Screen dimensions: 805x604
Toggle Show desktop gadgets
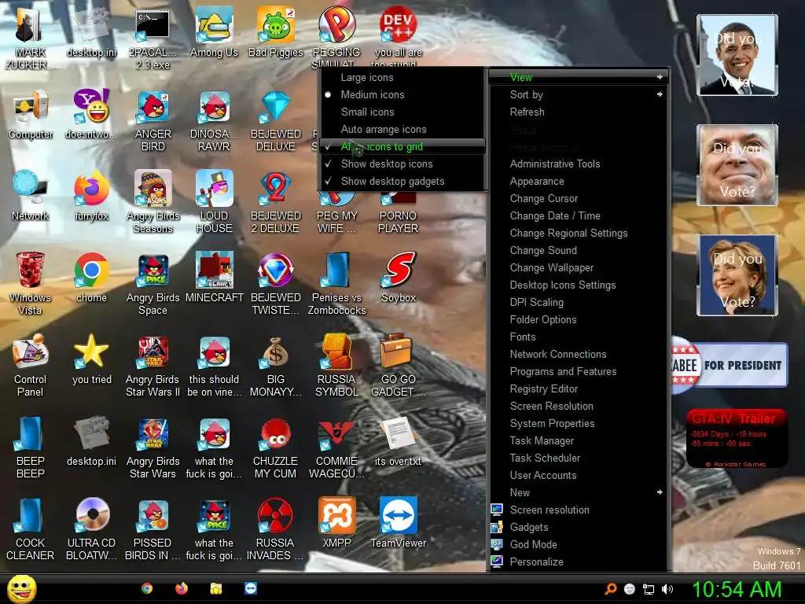402,182
